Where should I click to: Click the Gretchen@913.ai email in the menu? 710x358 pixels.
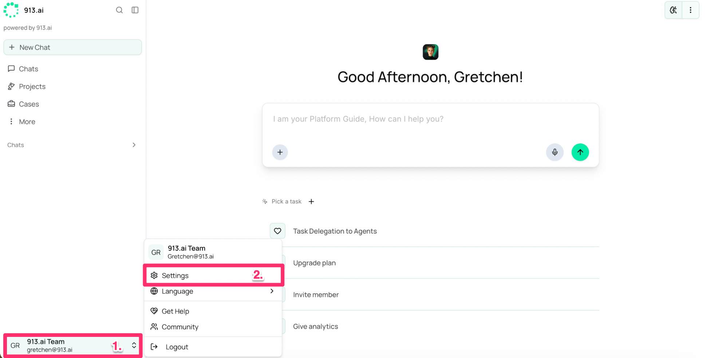tap(191, 256)
